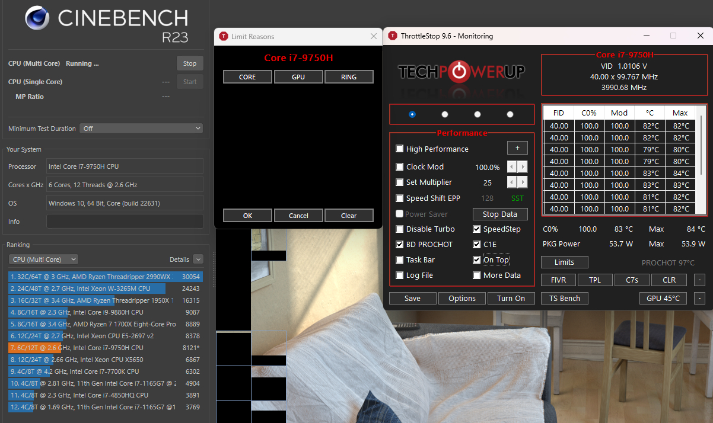The height and width of the screenshot is (423, 713).
Task: Click Clear in Limit Reasons
Action: tap(349, 216)
